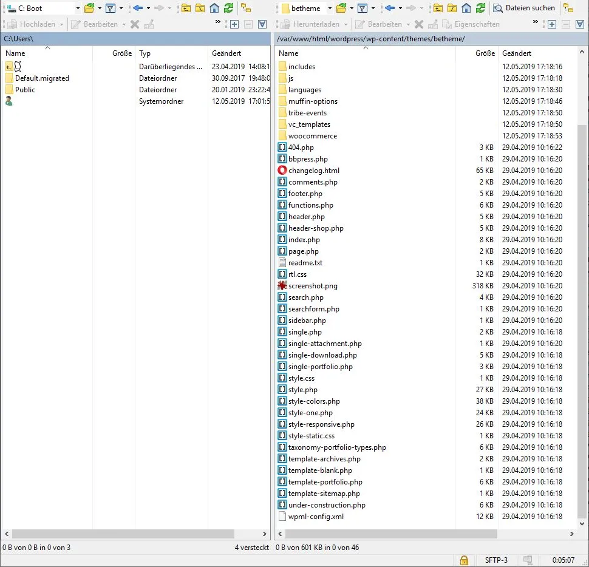Go to root directory in local panel
Screen dimensions: 589x567
tap(200, 8)
